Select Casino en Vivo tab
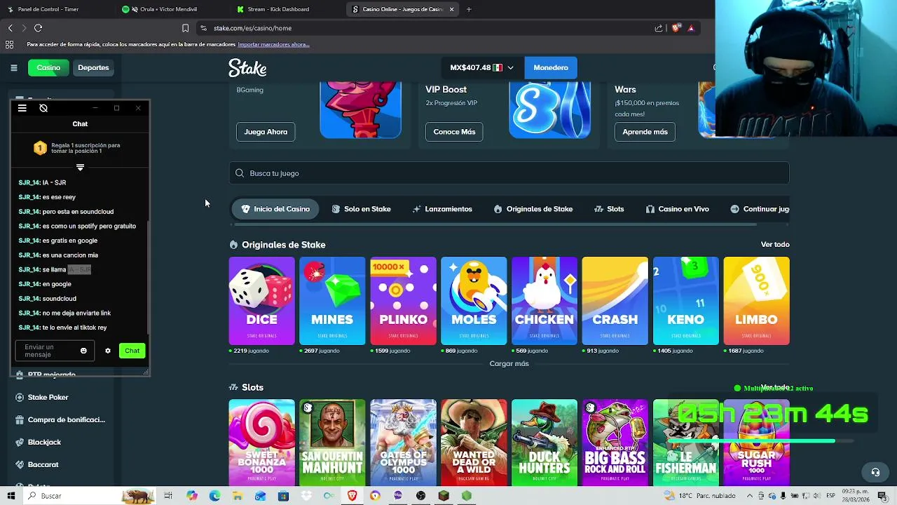The height and width of the screenshot is (505, 897). tap(677, 209)
